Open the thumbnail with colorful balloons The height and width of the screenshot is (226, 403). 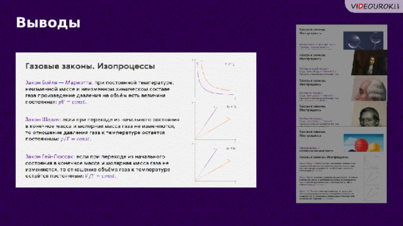tap(341, 140)
